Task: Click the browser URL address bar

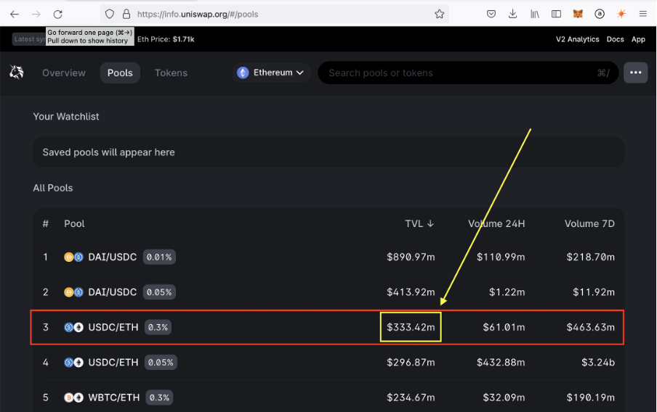Action: [x=275, y=15]
